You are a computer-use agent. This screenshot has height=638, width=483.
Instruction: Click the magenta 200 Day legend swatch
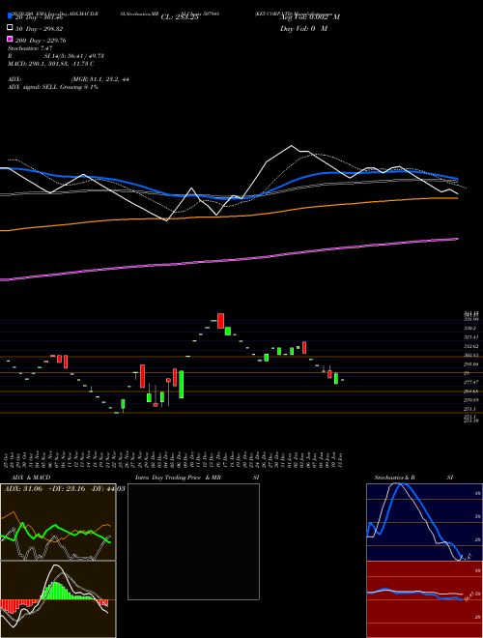point(10,40)
